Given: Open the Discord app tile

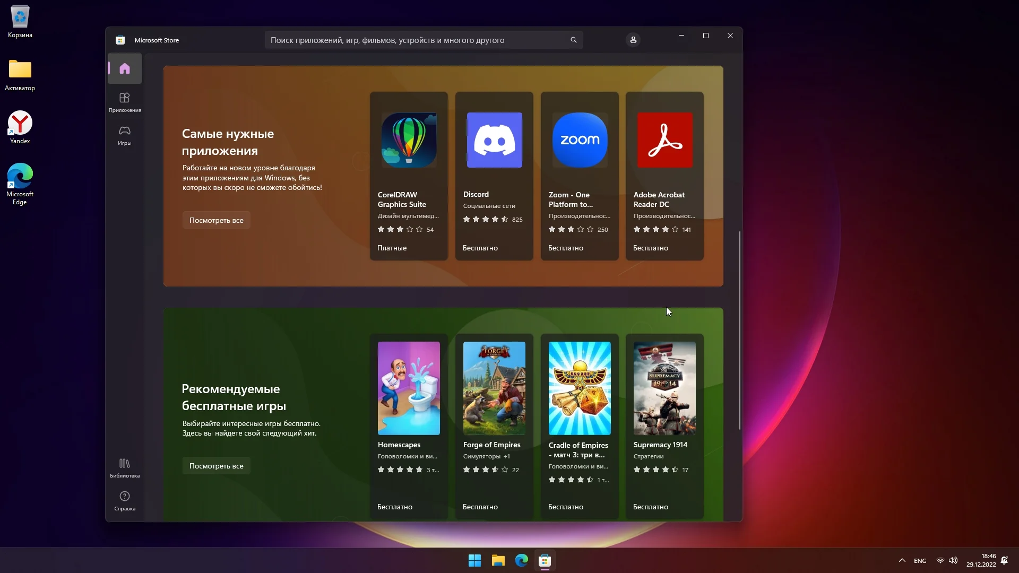Looking at the screenshot, I should (x=494, y=176).
